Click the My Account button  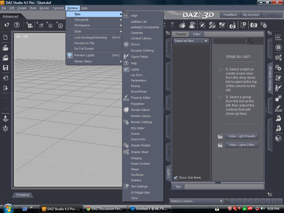251,15
